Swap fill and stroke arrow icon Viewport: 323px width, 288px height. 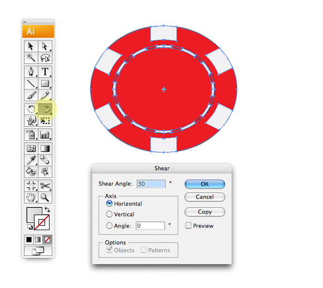click(47, 210)
